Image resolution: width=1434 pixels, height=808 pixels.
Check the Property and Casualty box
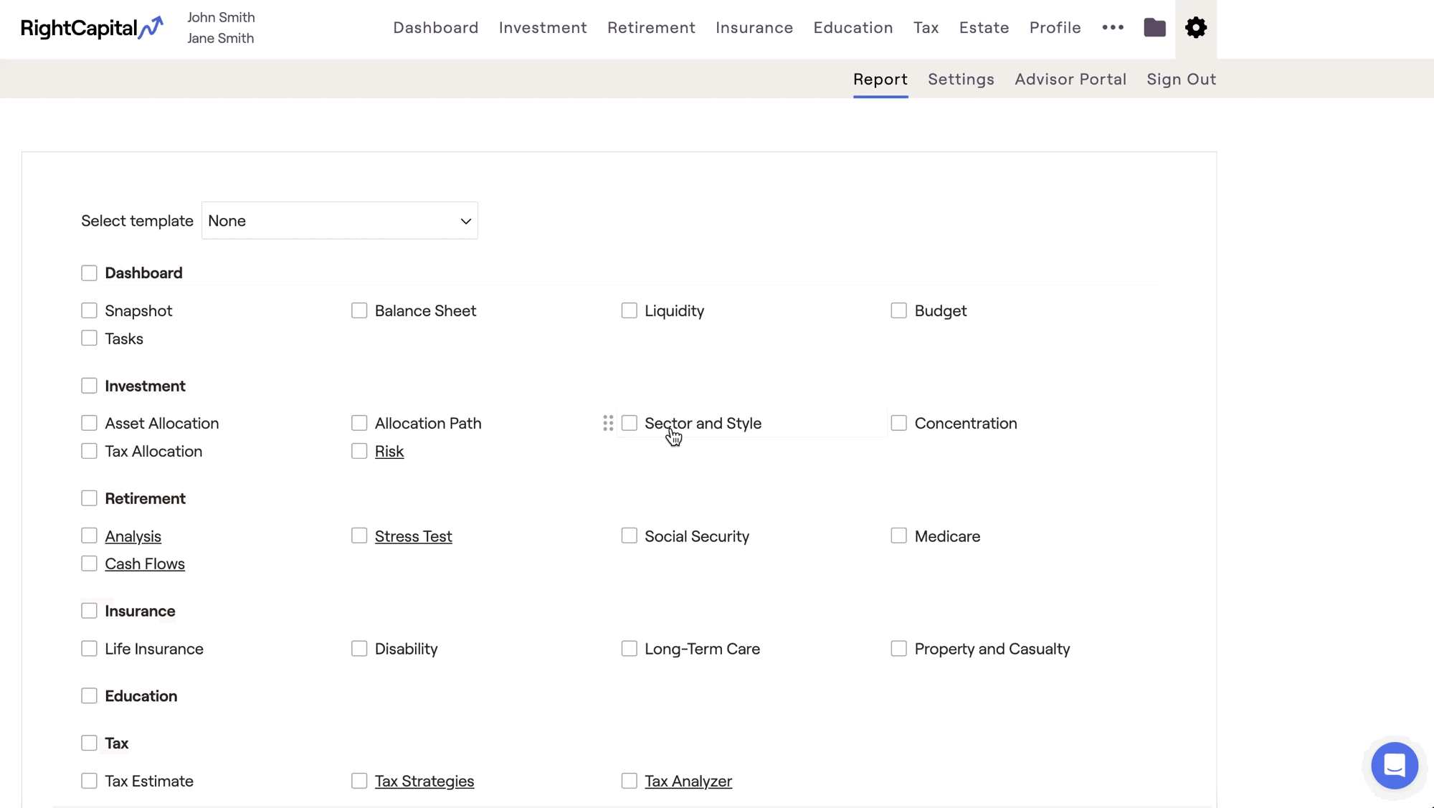[898, 649]
